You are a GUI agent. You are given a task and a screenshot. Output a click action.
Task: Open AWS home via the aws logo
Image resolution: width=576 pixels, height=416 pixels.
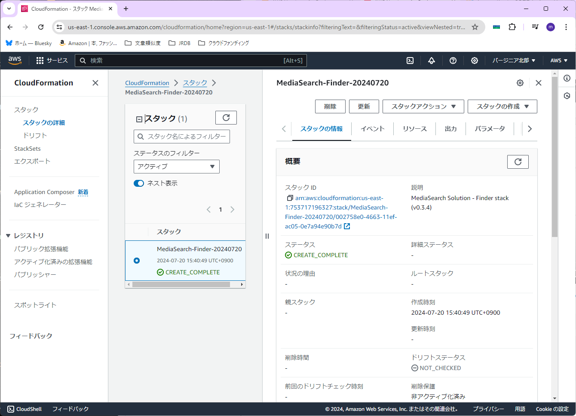(15, 61)
